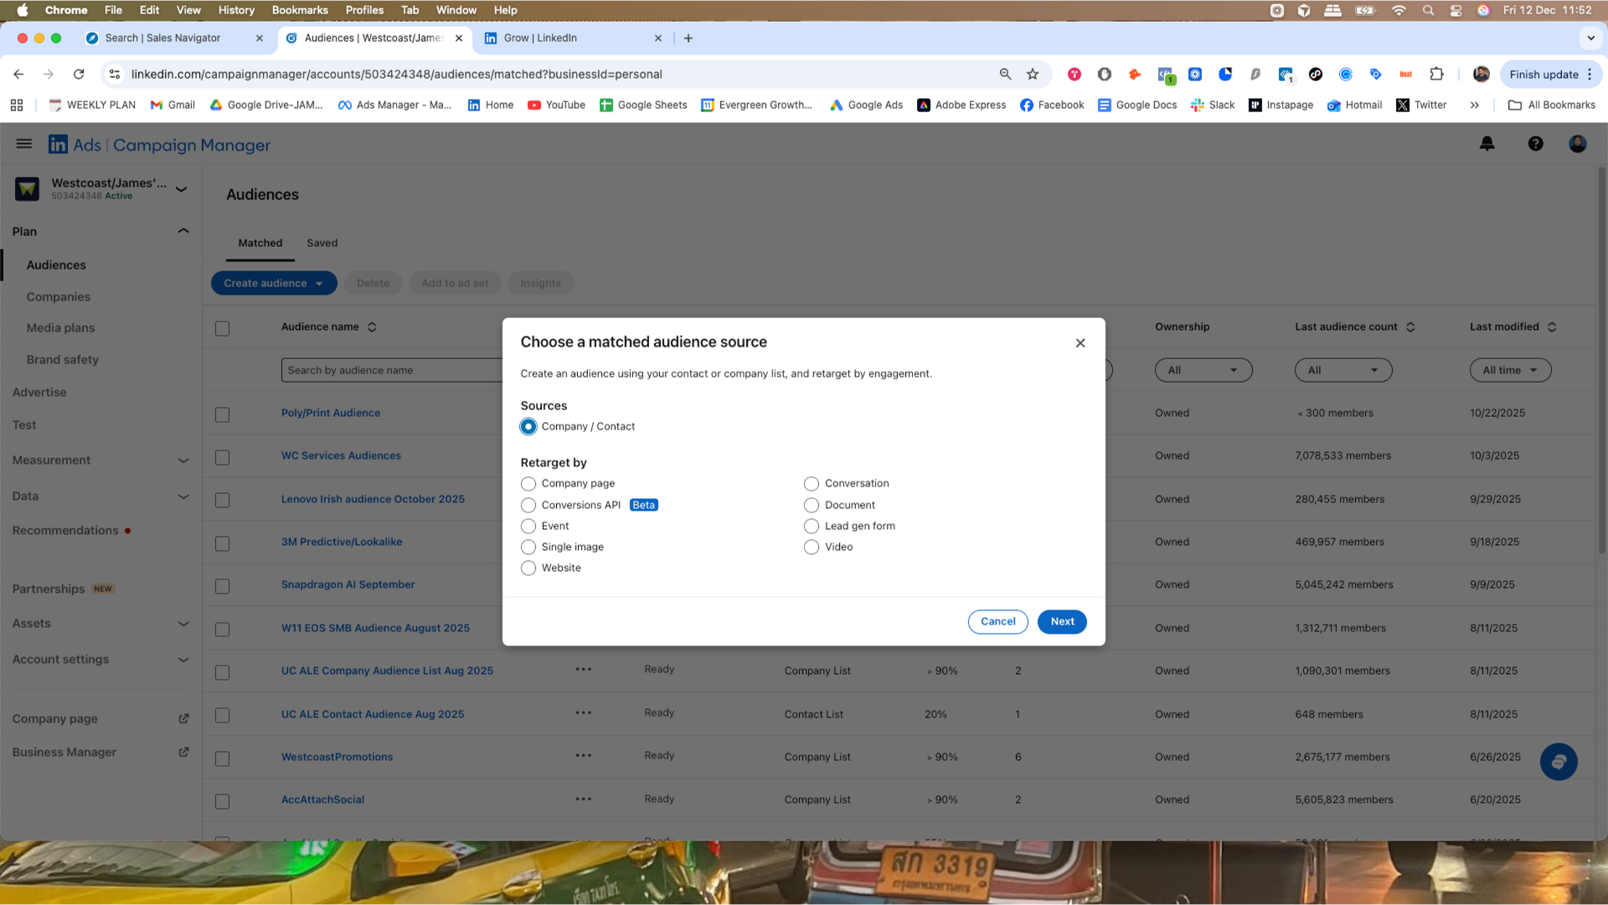Open the Create audience dropdown

tap(274, 283)
